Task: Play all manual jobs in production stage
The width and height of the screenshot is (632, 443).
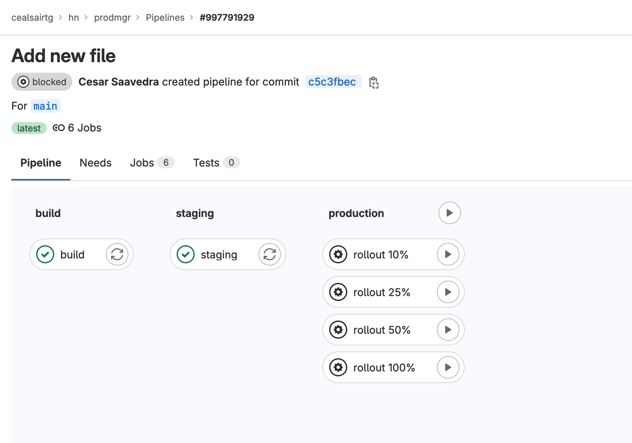Action: (449, 213)
